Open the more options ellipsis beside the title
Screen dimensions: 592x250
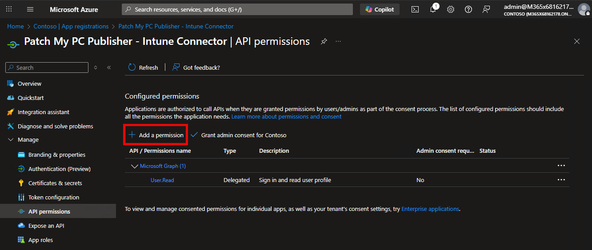coord(338,41)
